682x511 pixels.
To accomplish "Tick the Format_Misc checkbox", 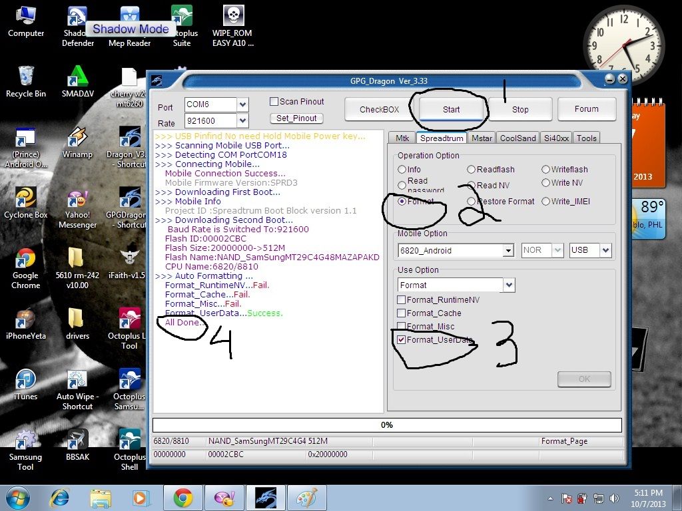I will [402, 326].
